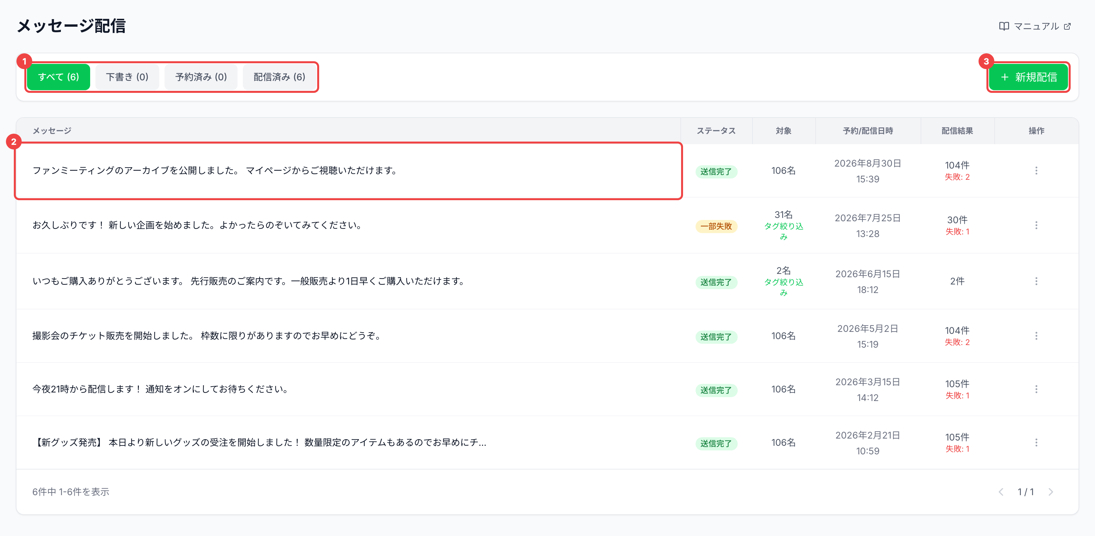Switch to 下書き (0) tab
Screen dimensions: 1095x536
coord(127,77)
